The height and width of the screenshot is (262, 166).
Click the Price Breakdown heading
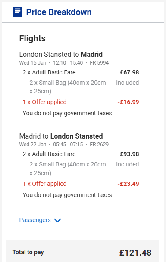point(59,12)
